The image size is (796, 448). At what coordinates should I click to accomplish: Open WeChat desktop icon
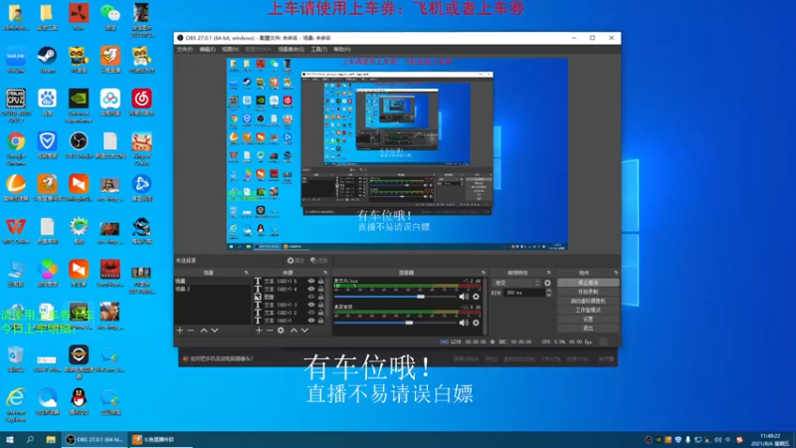(110, 17)
